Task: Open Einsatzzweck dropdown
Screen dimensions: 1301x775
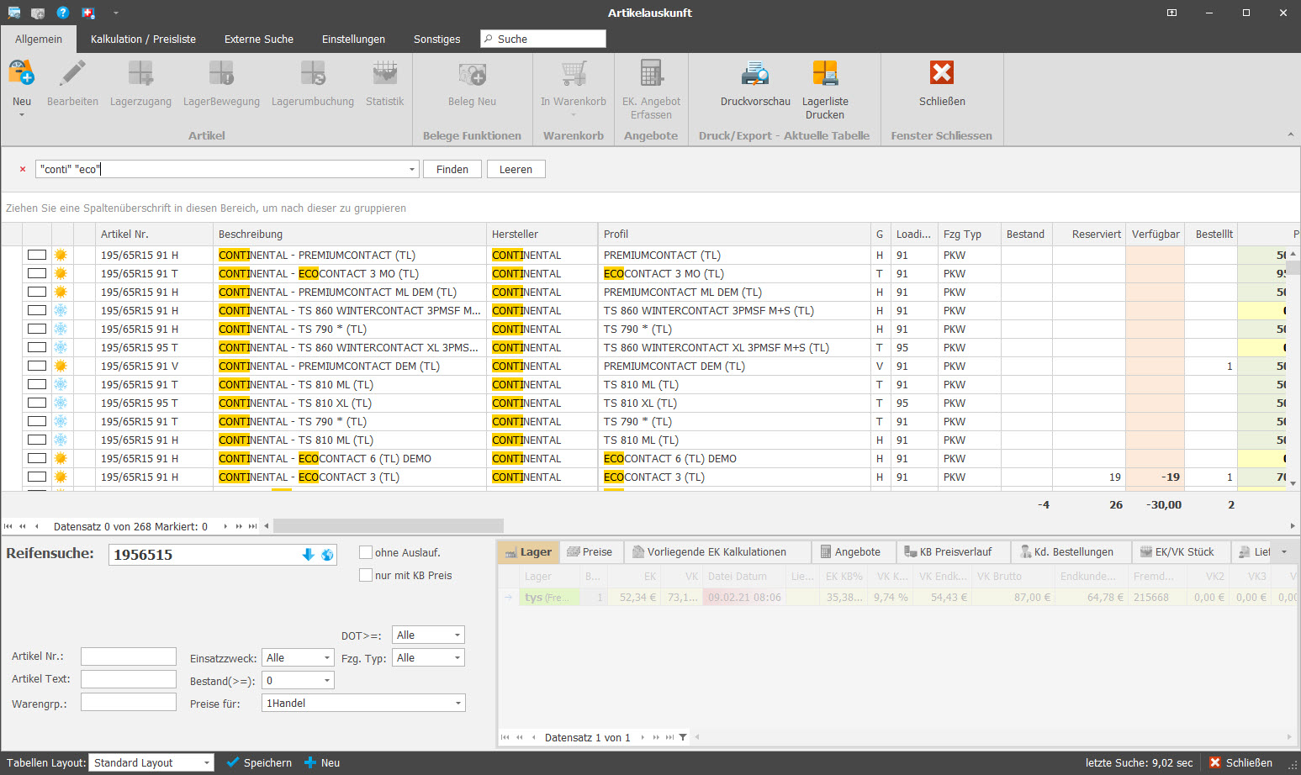Action: coord(327,657)
